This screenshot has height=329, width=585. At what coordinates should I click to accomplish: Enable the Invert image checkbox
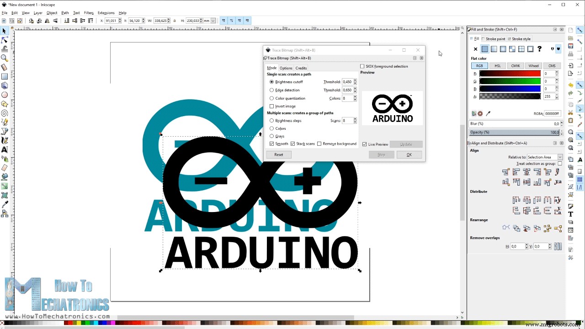coord(272,106)
